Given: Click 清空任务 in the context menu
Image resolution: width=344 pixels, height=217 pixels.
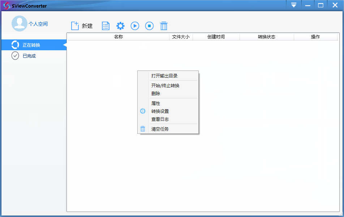Looking at the screenshot, I should [160, 129].
